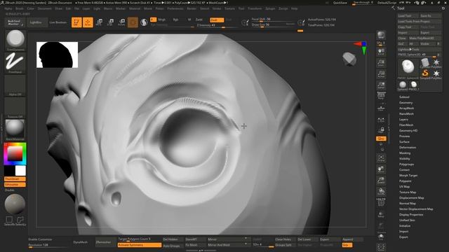Click the Gizmo 3D square icon
Image resolution: width=449 pixels, height=252 pixels.
click(x=133, y=22)
